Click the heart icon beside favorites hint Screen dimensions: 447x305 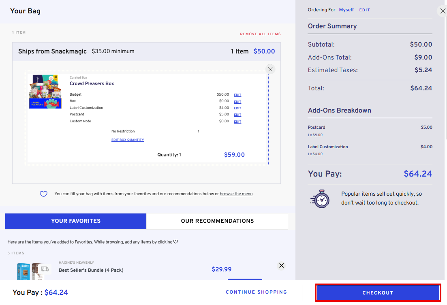[x=43, y=194]
